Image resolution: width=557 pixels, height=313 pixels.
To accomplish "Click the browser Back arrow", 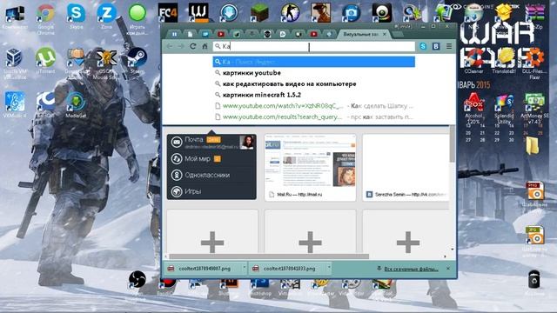I will coord(170,46).
